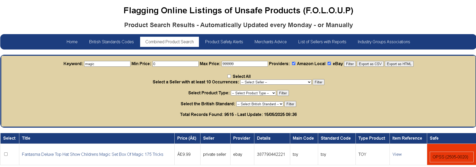This screenshot has height=167, width=476.
Task: Uncheck the Amazon Local provider checkbox
Action: pyautogui.click(x=294, y=64)
